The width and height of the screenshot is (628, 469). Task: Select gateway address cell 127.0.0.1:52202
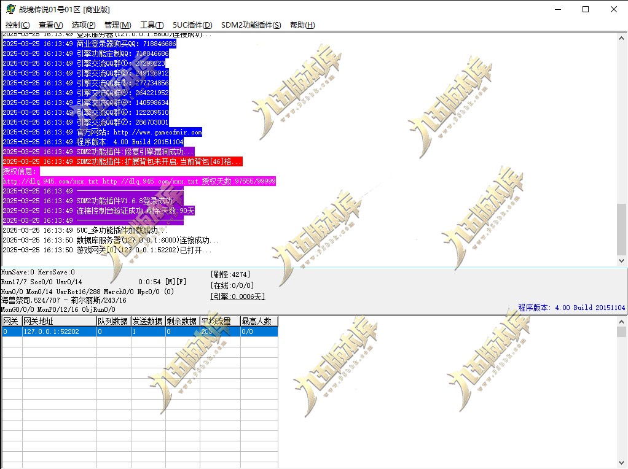tap(59, 331)
